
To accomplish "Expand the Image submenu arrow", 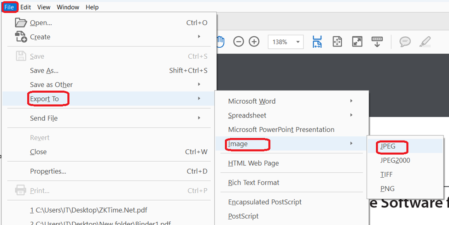I will [351, 143].
